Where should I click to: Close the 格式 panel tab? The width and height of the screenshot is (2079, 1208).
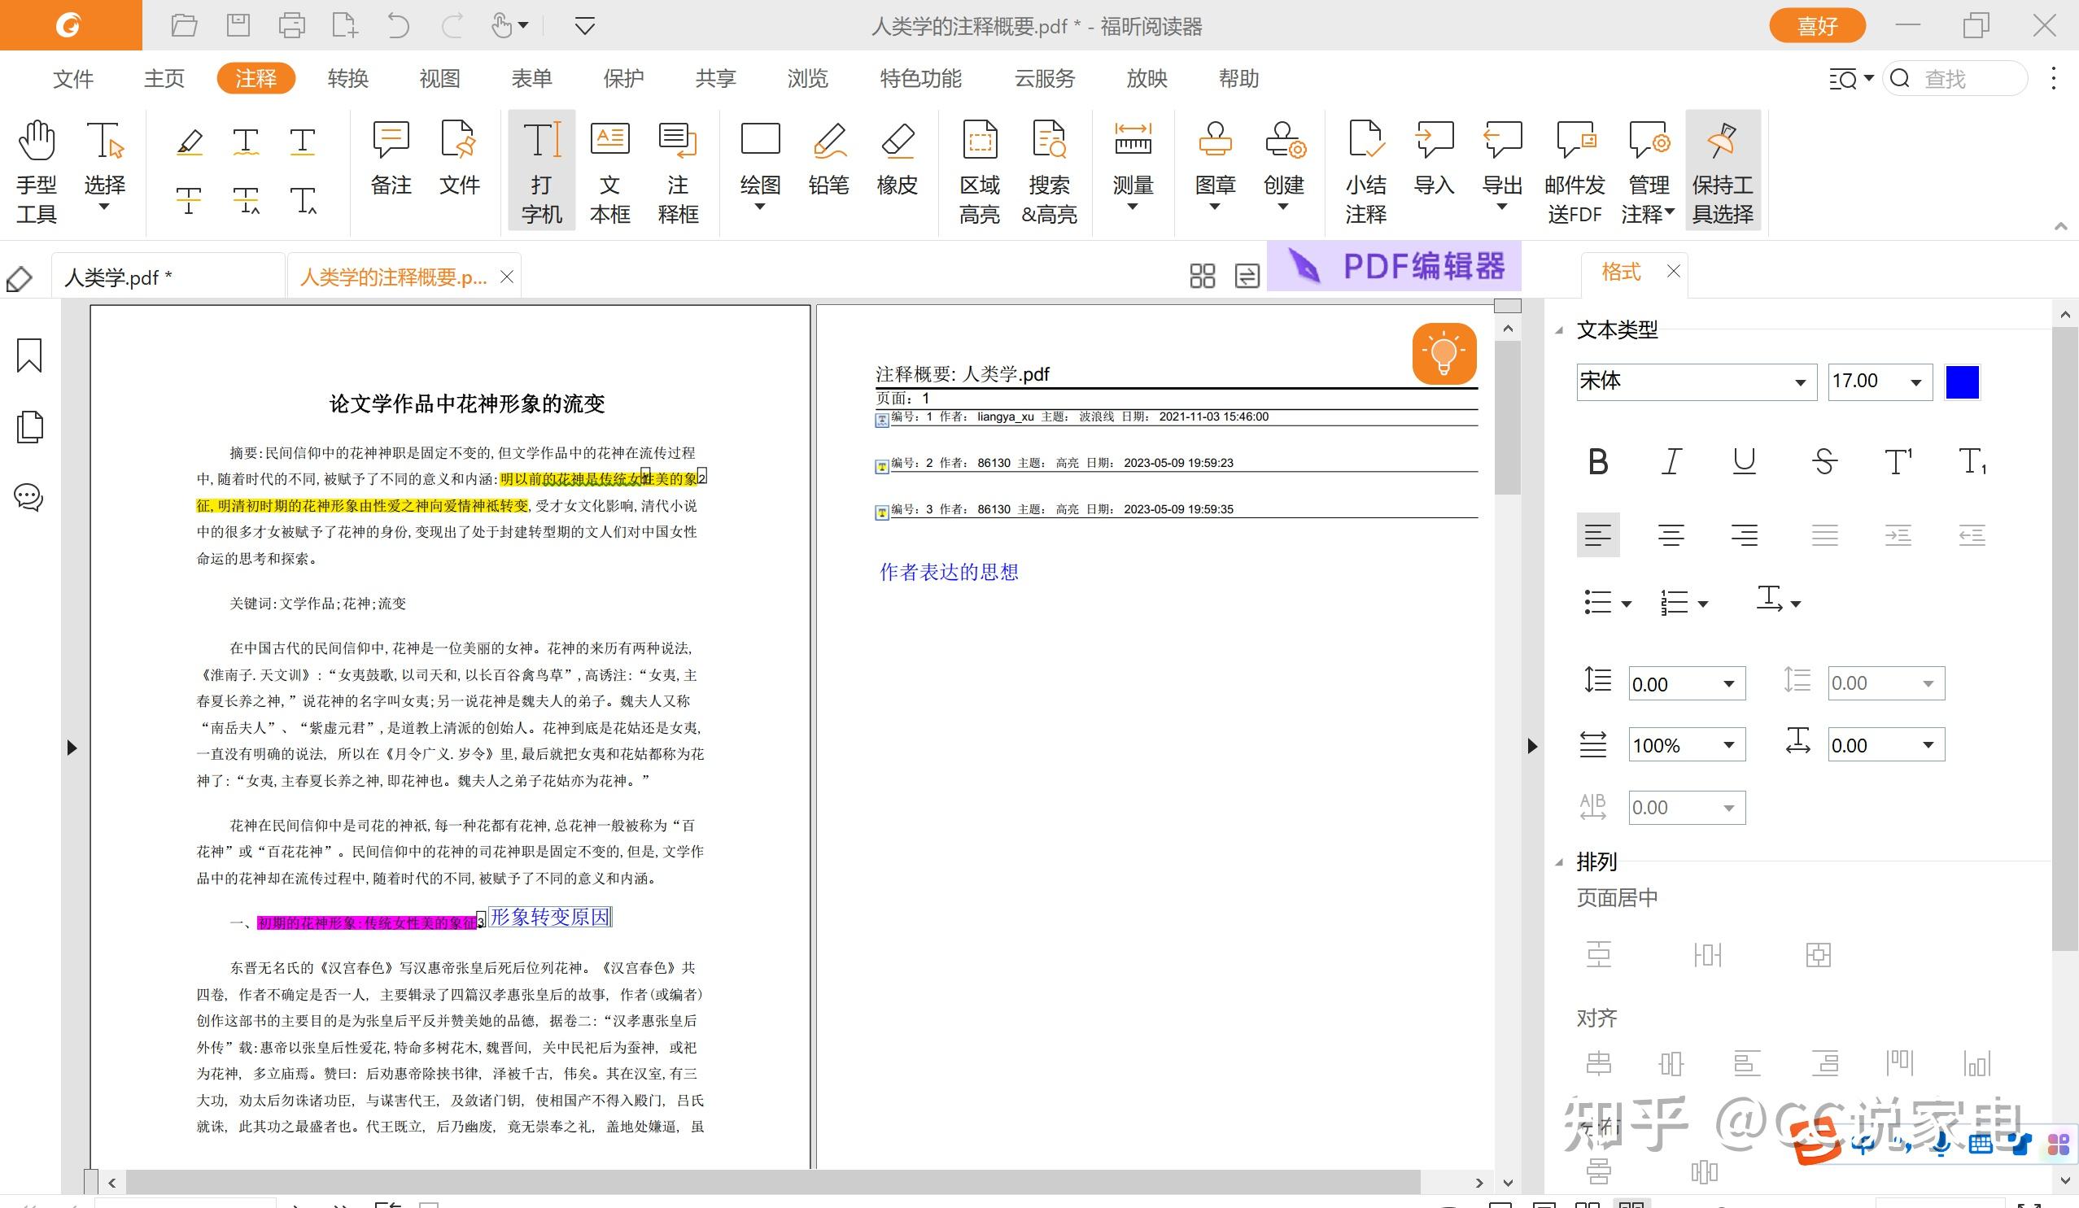(1673, 271)
